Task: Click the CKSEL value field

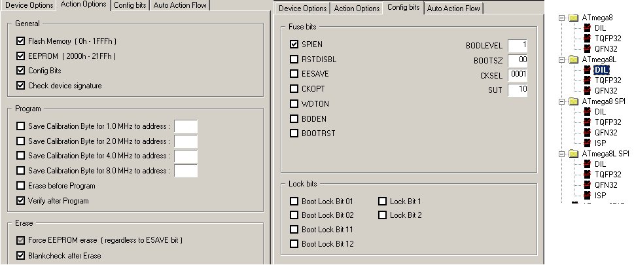Action: click(518, 75)
